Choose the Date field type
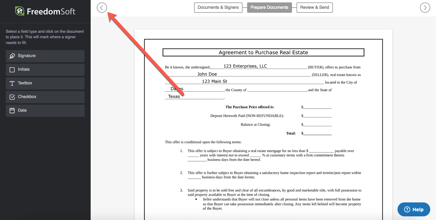 click(45, 111)
